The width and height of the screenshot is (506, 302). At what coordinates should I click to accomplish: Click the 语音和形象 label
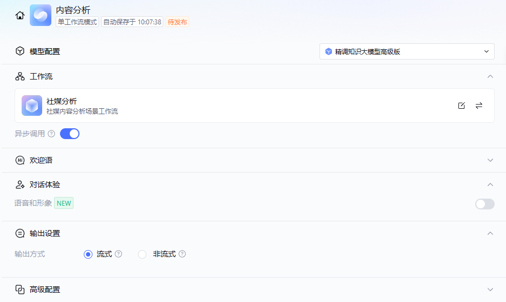(x=33, y=203)
